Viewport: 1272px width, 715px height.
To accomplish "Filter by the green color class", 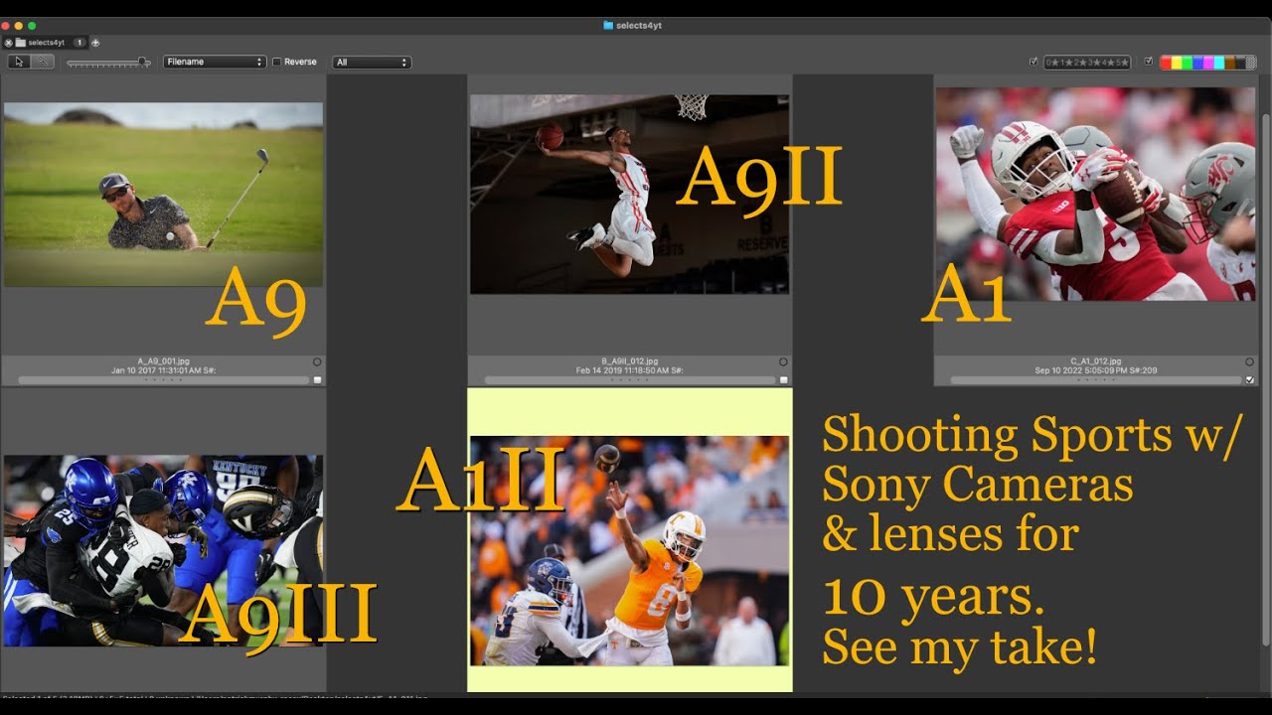I will [1188, 63].
